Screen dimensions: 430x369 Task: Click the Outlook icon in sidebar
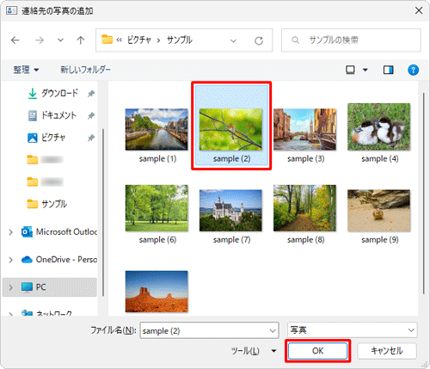[x=27, y=232]
